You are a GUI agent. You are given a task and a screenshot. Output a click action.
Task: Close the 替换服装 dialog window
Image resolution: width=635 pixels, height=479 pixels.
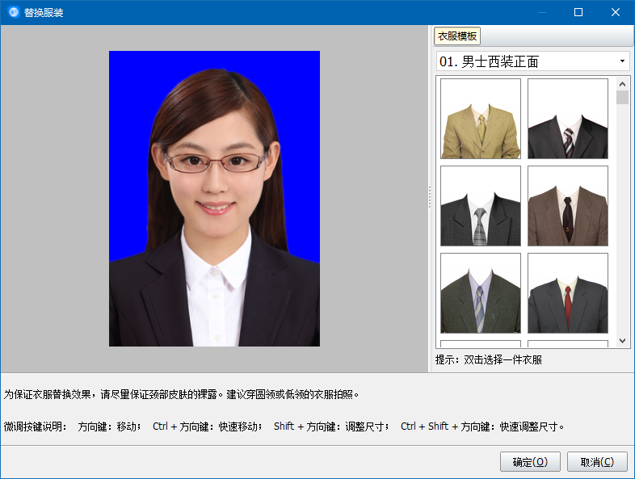coord(615,13)
